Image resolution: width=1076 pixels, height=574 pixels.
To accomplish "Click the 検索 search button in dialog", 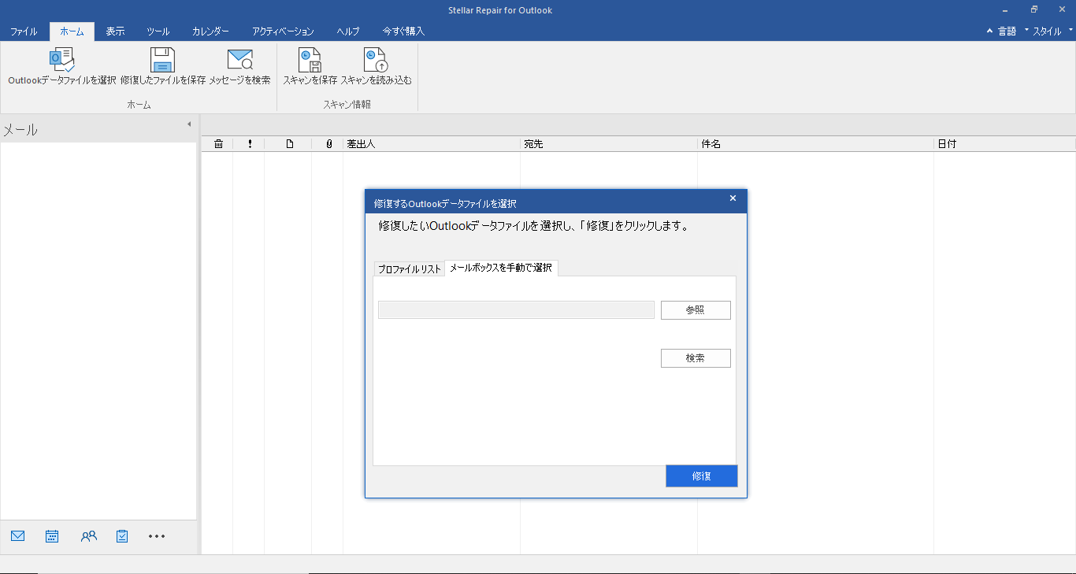I will click(696, 358).
